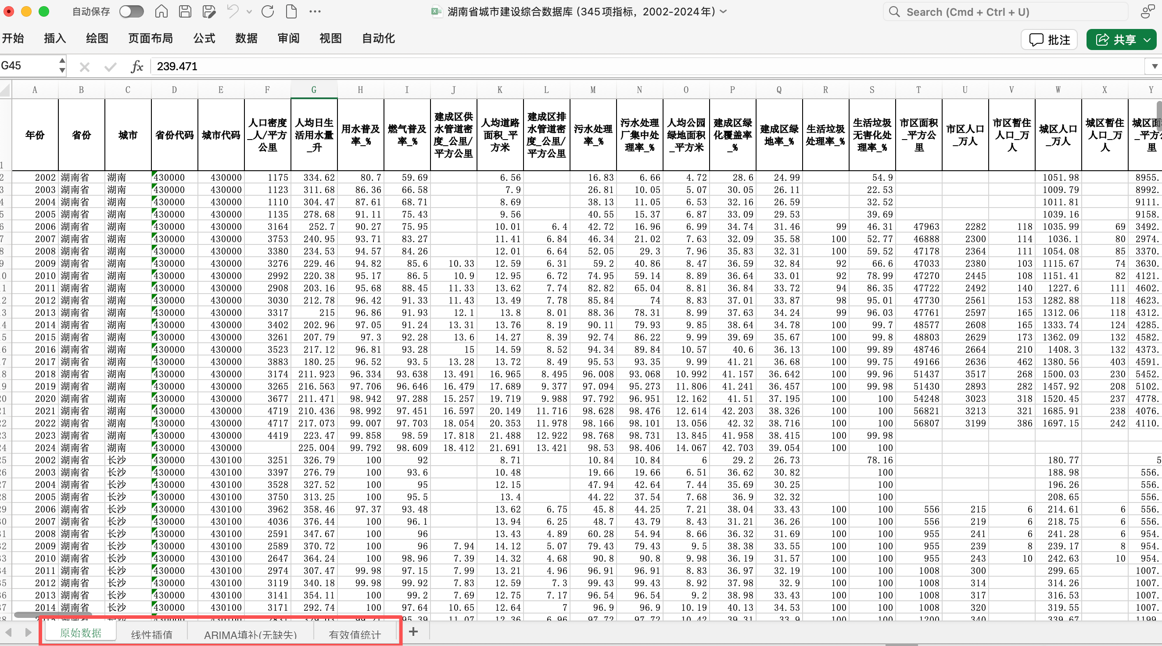Click the Undo arrow icon
This screenshot has width=1162, height=646.
tap(233, 12)
